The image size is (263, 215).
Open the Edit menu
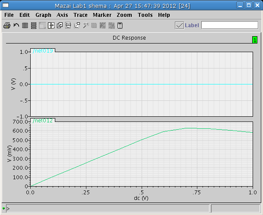tap(25, 15)
